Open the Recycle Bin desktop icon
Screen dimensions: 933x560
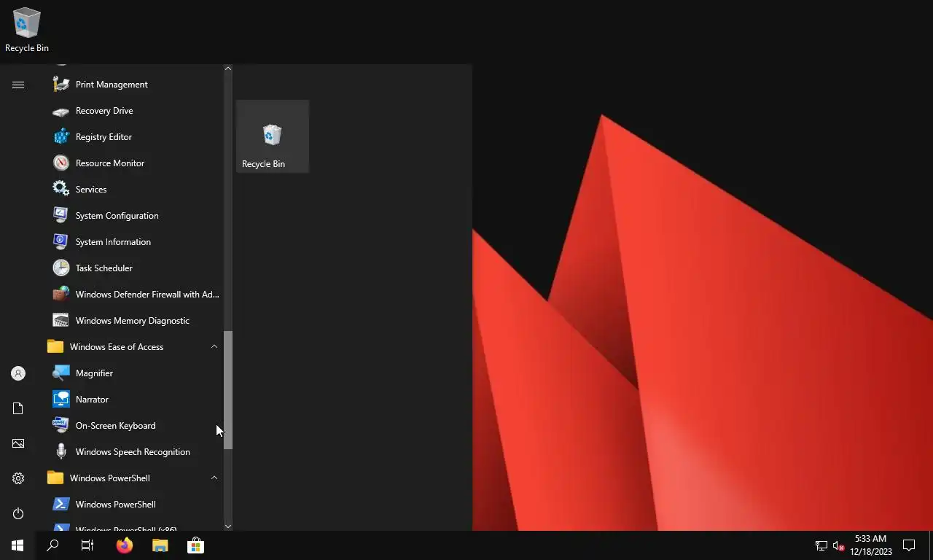[x=27, y=30]
